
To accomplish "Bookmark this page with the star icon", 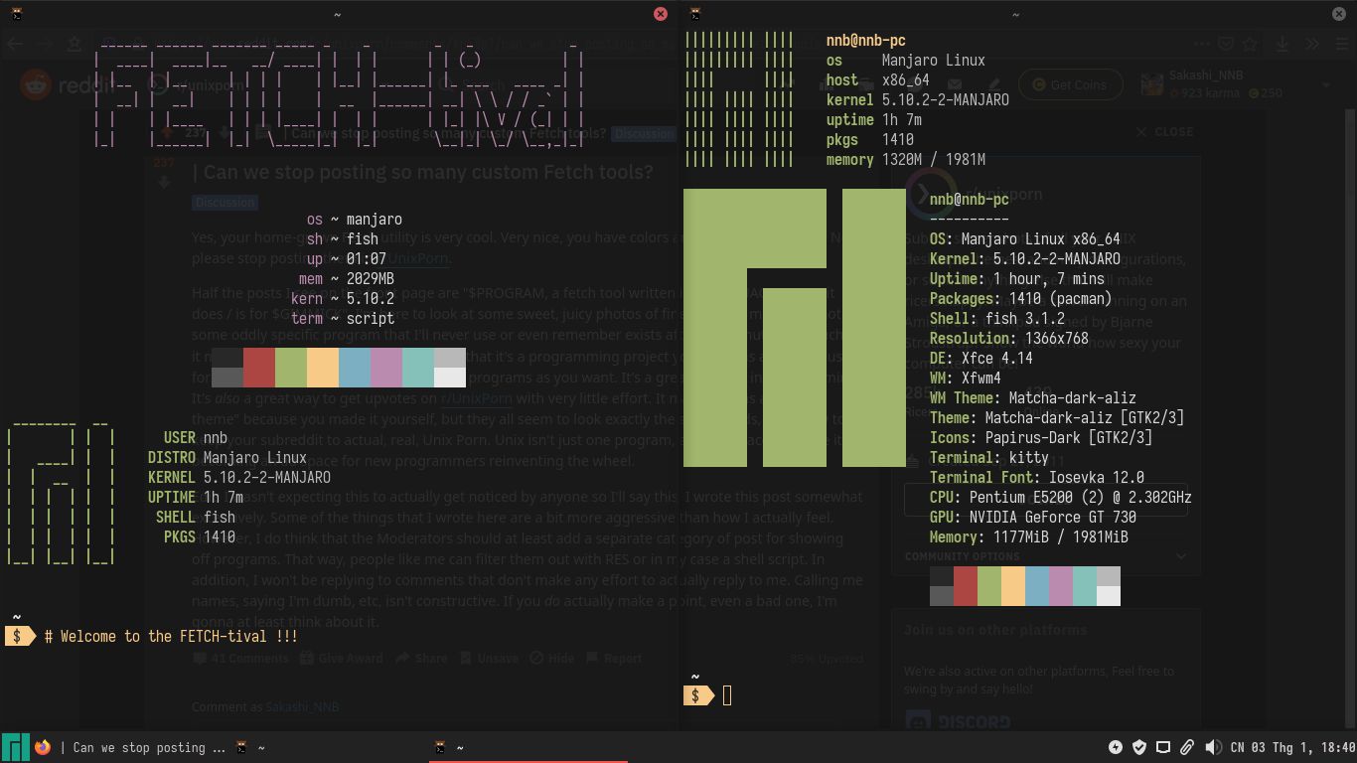I will (1250, 43).
